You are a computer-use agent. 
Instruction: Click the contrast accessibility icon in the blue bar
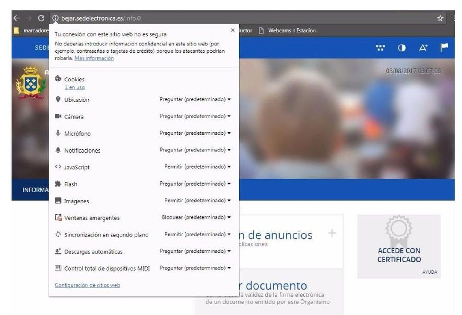[402, 48]
